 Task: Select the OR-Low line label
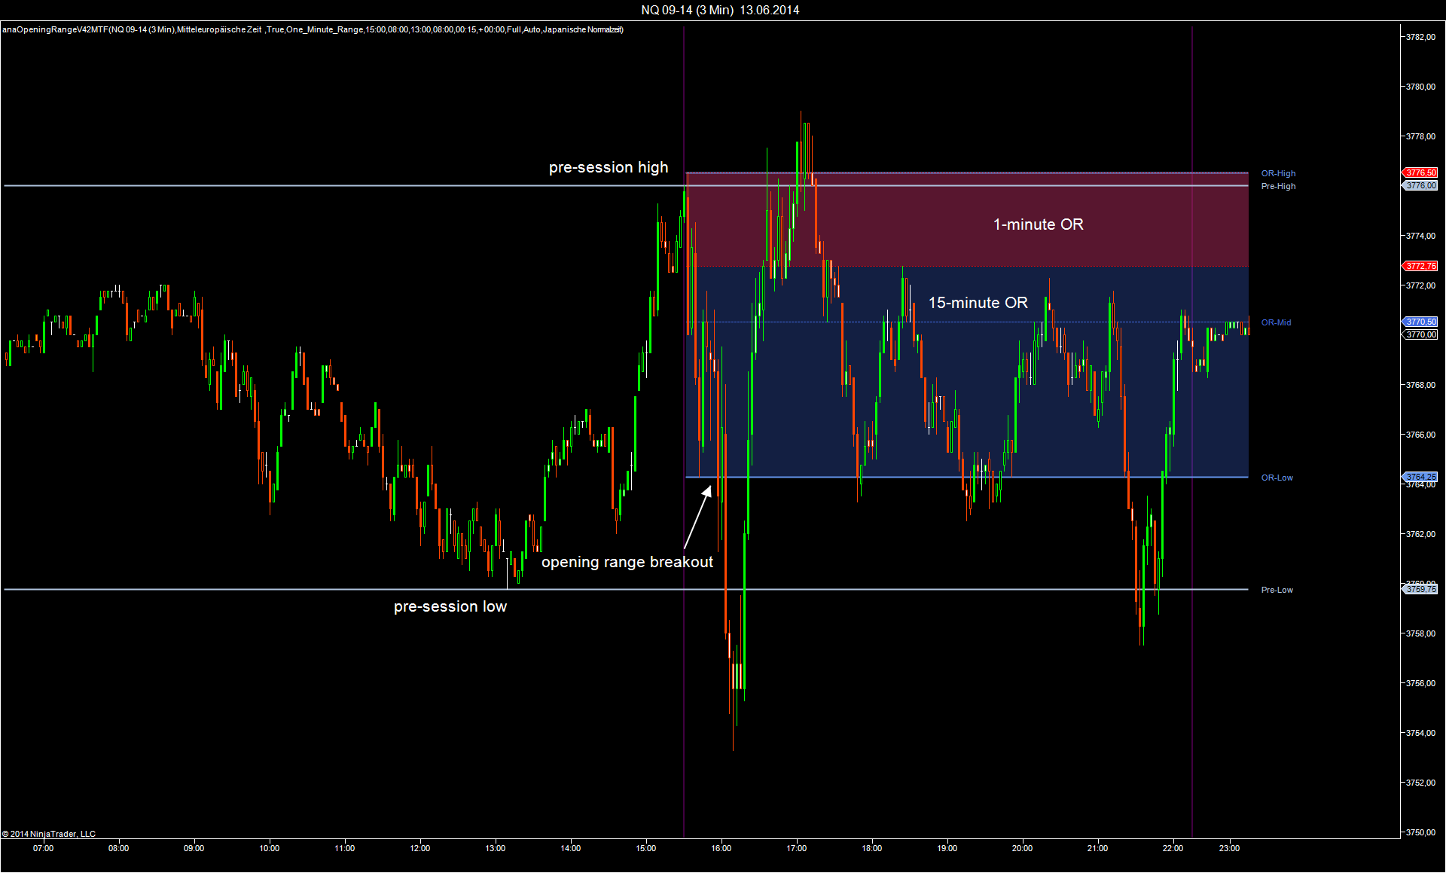[x=1277, y=478]
